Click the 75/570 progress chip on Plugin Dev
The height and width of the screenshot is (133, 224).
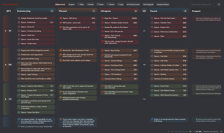[x=134, y=18]
